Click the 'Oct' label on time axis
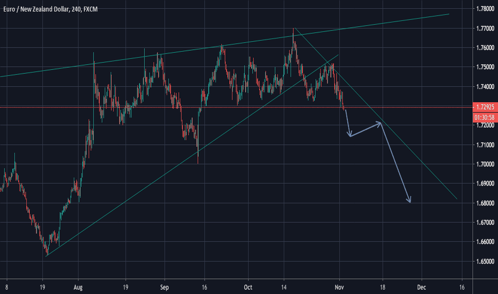The width and height of the screenshot is (498, 294). point(248,288)
